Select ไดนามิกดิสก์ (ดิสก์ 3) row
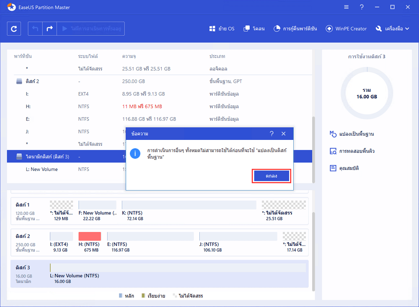This screenshot has height=307, width=419. 66,157
